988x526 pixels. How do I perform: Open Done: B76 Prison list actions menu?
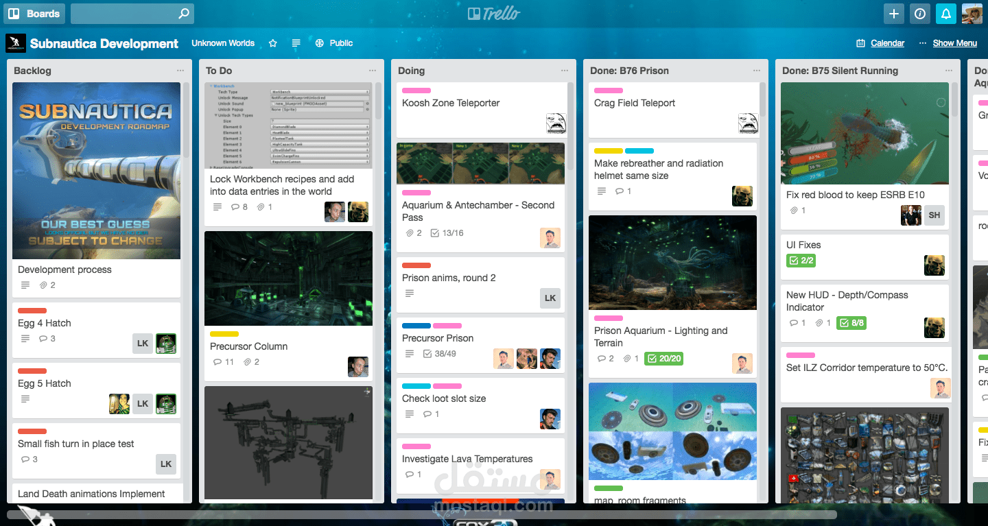click(x=757, y=71)
